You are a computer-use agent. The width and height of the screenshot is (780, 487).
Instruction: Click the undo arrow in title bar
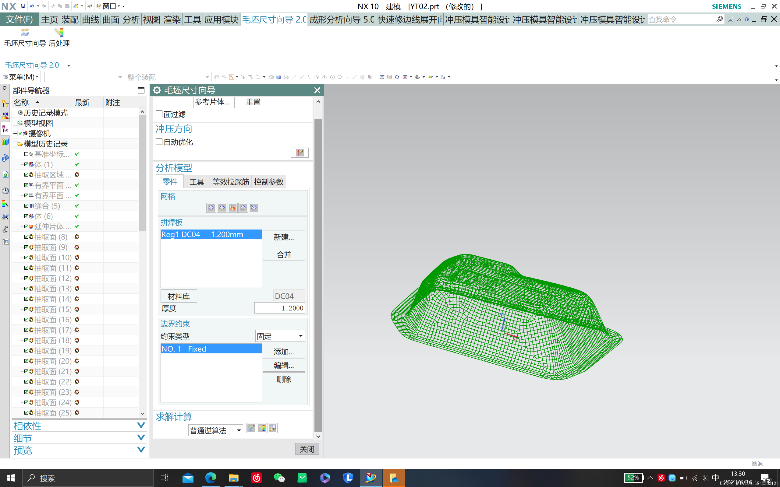(x=32, y=6)
